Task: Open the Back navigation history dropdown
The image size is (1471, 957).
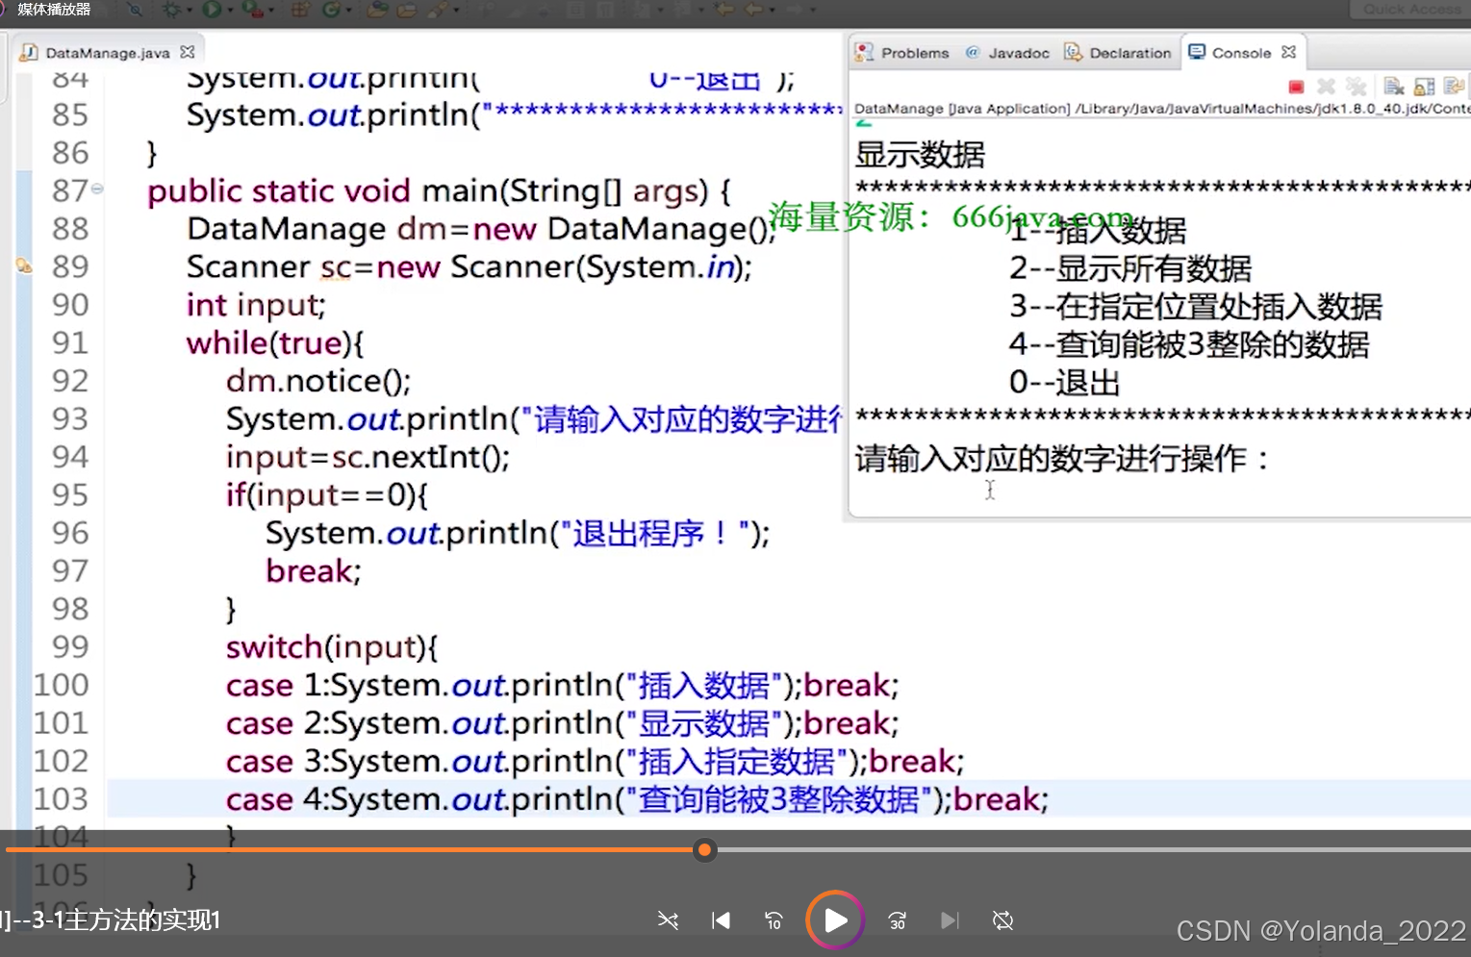Action: tap(771, 10)
